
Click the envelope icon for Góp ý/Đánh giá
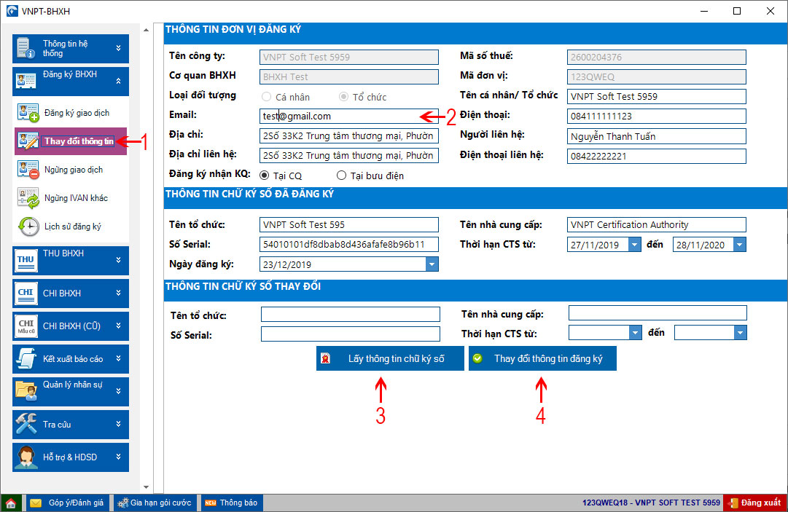pos(36,503)
